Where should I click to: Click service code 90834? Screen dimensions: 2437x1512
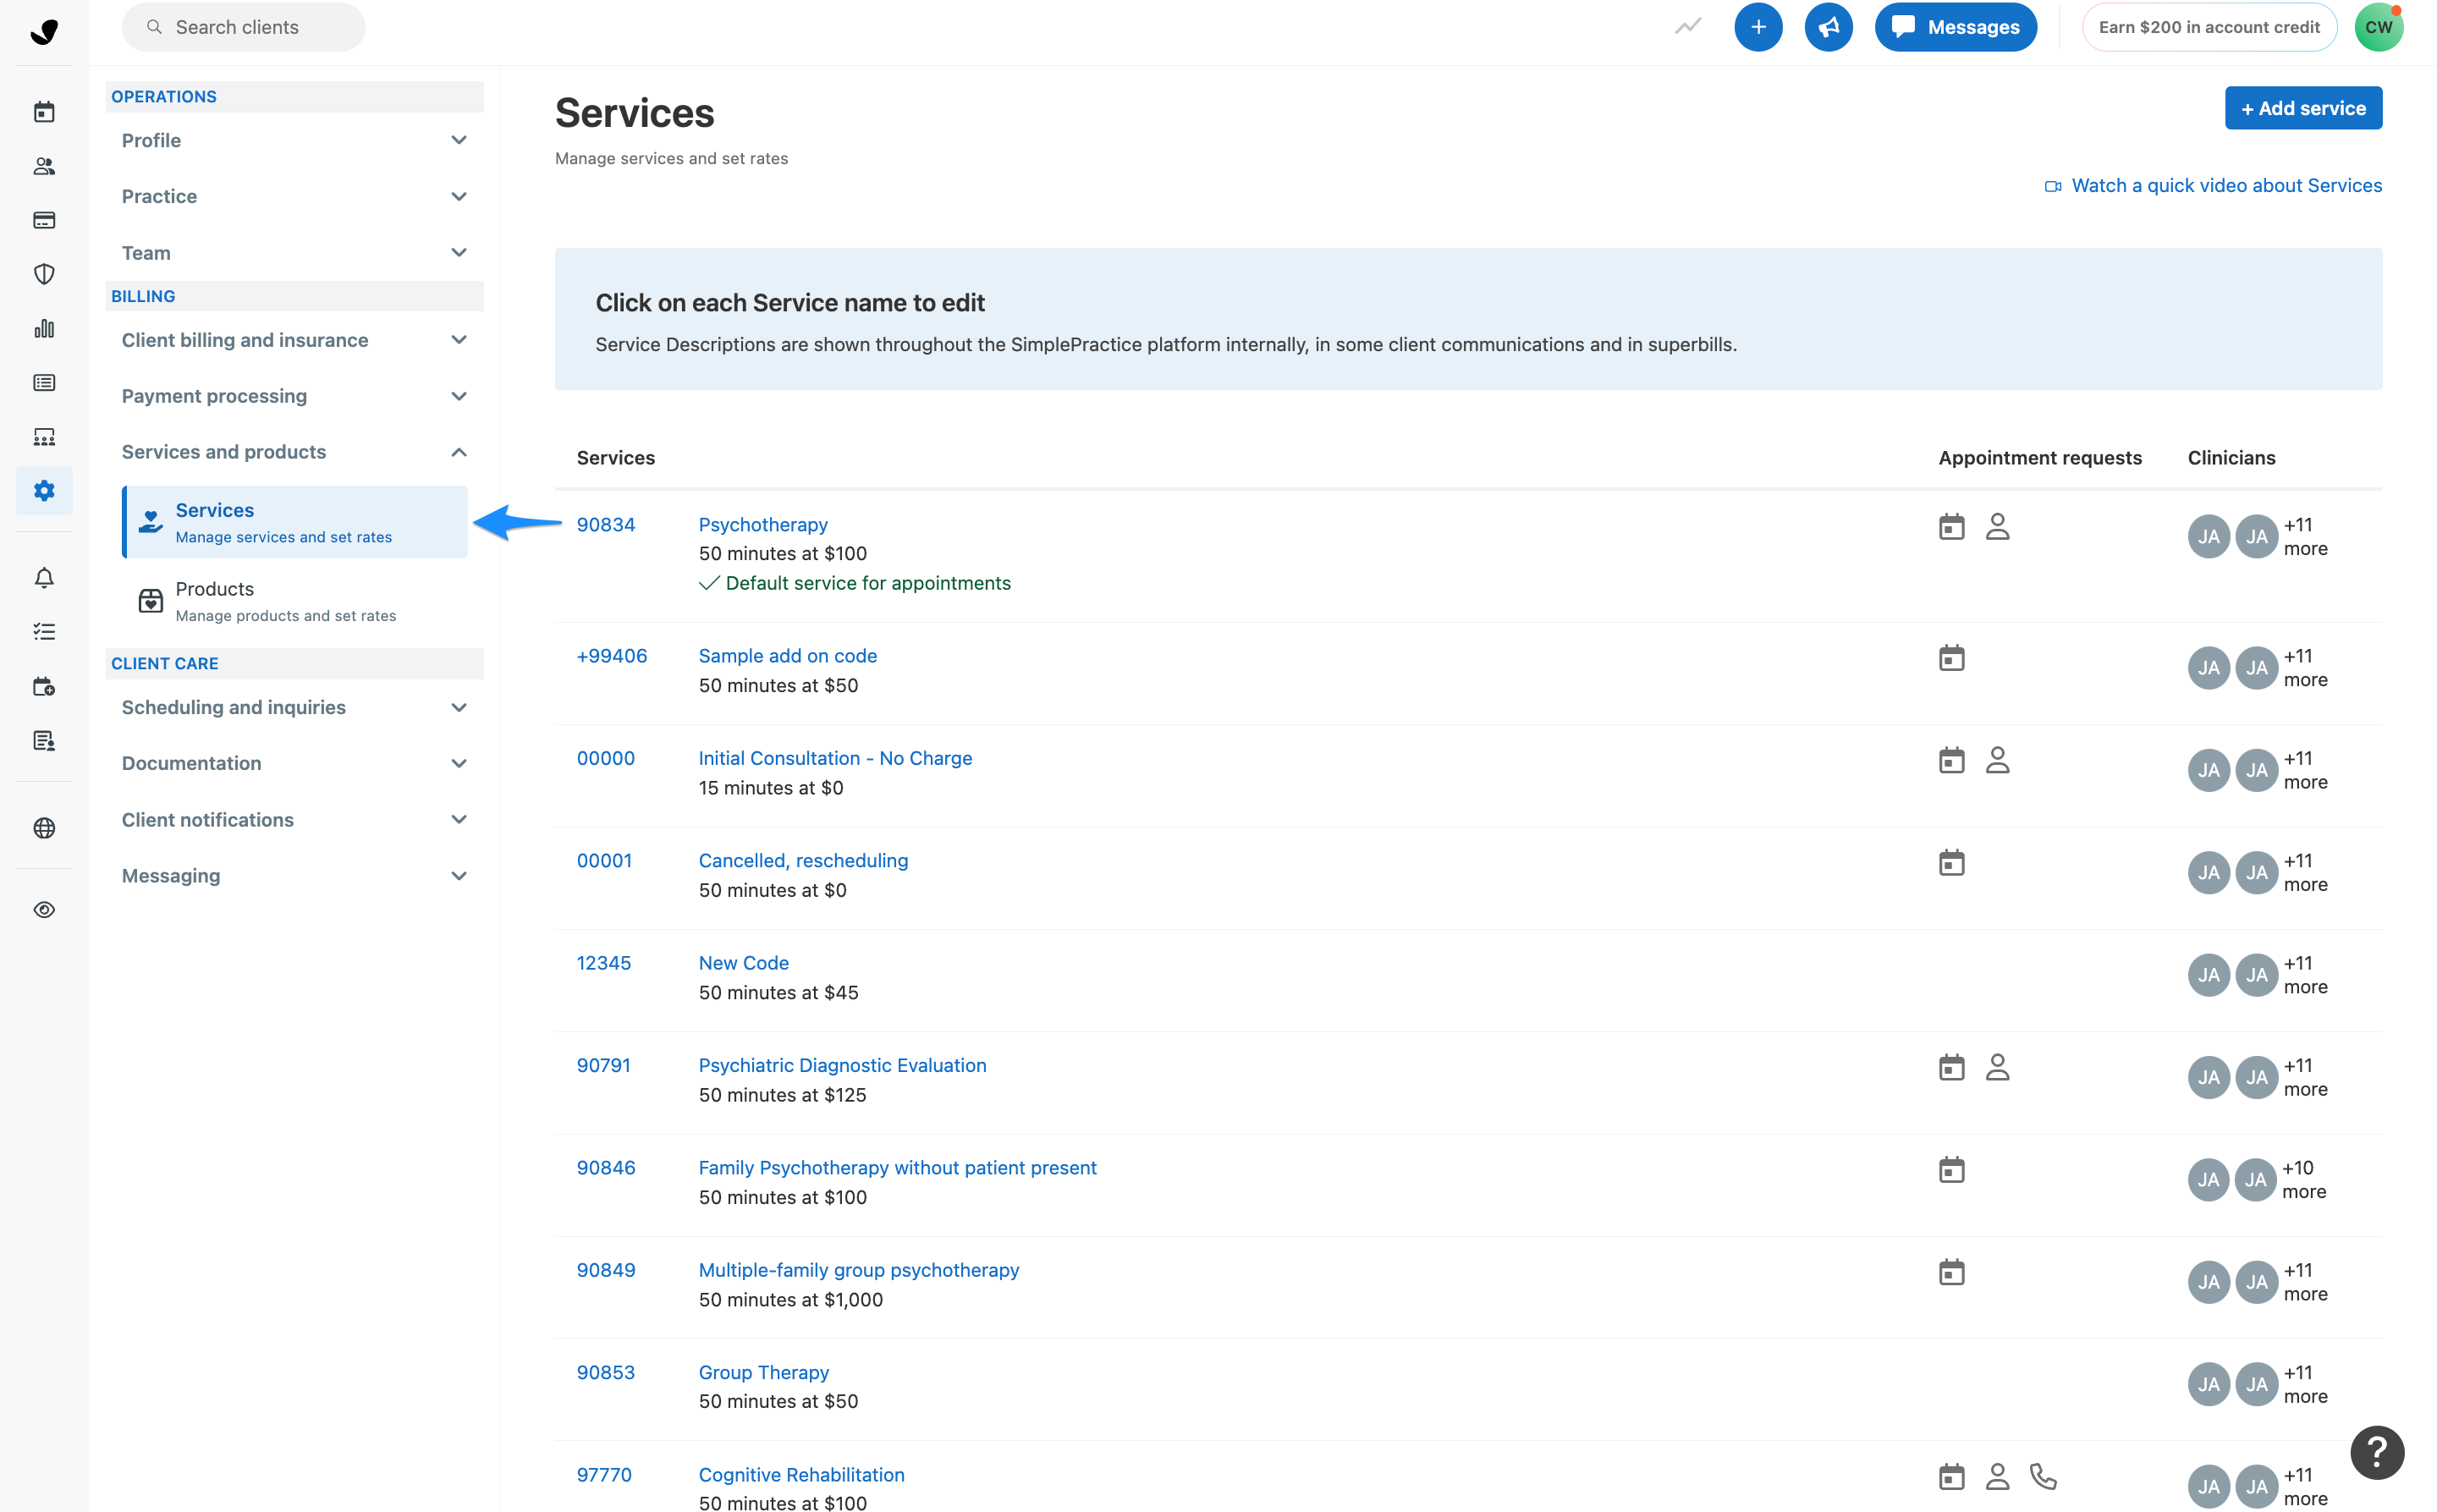[606, 524]
